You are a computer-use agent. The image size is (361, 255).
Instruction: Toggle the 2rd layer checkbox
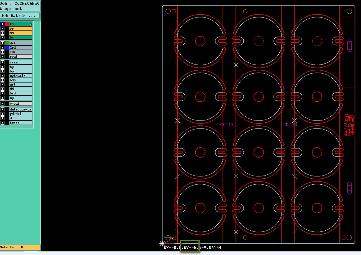coord(2,48)
